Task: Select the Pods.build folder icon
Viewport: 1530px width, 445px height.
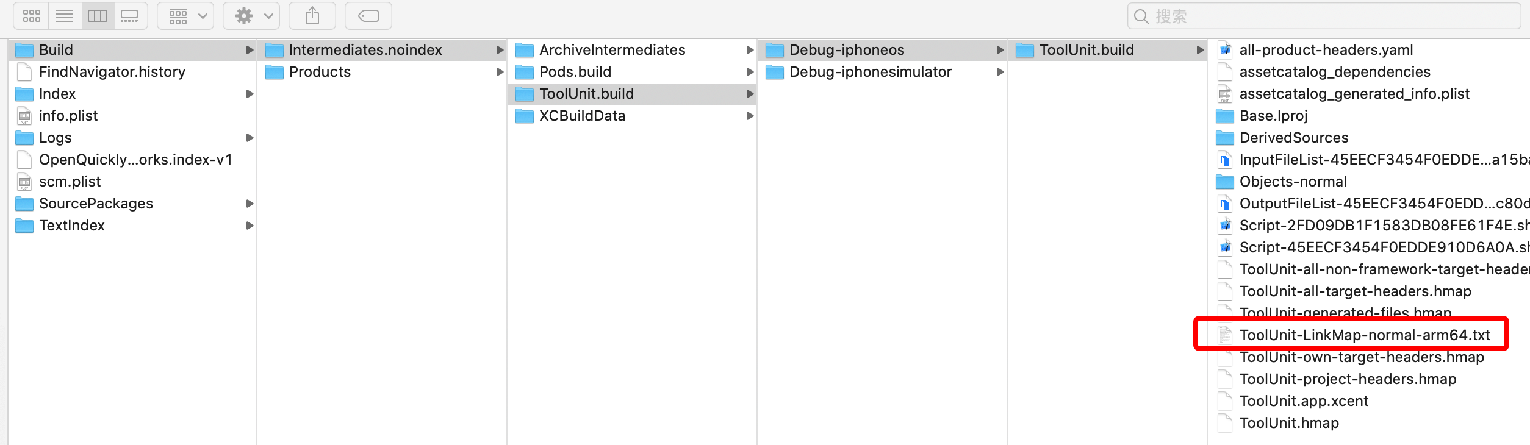Action: (x=524, y=72)
